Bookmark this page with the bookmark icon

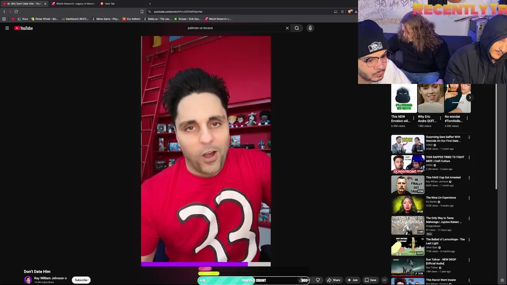(x=142, y=11)
